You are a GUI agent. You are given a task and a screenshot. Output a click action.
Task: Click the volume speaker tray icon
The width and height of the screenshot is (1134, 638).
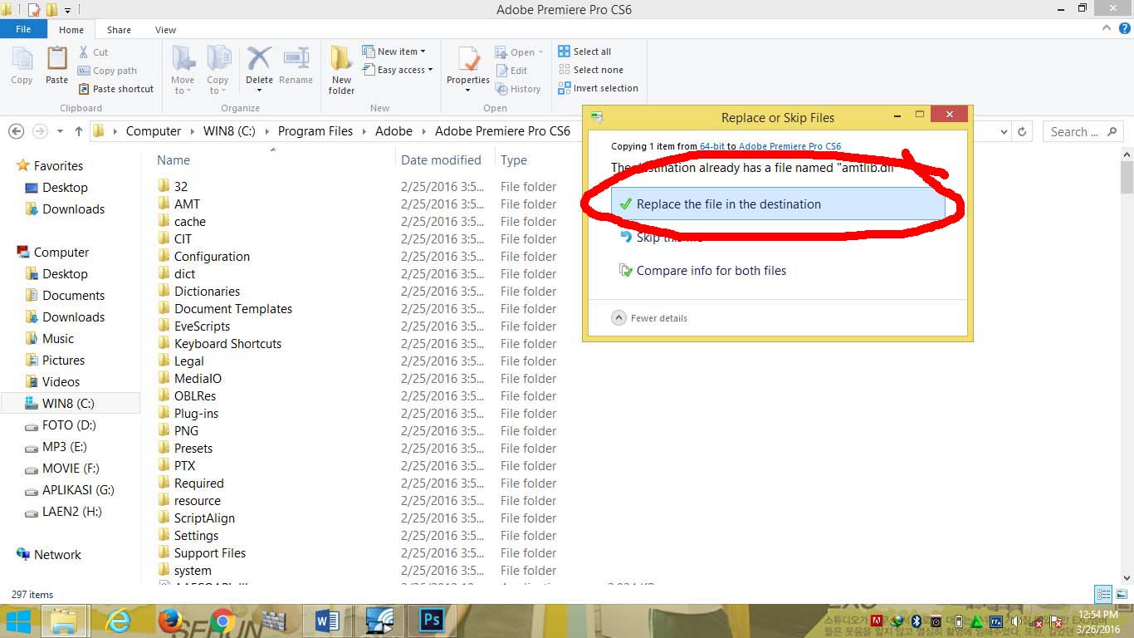1016,621
